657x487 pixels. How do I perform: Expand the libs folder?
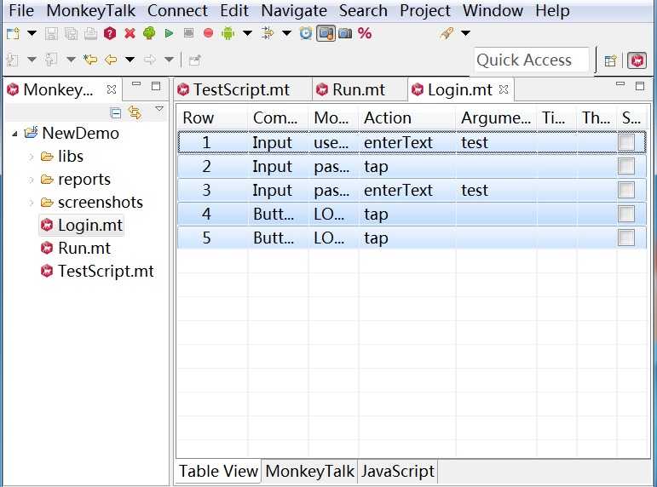click(x=32, y=157)
